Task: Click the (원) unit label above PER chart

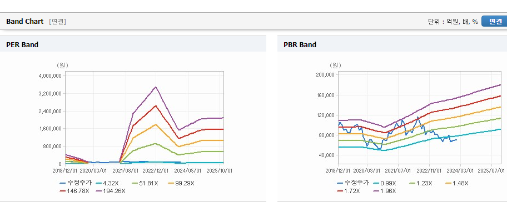Action: click(x=62, y=65)
